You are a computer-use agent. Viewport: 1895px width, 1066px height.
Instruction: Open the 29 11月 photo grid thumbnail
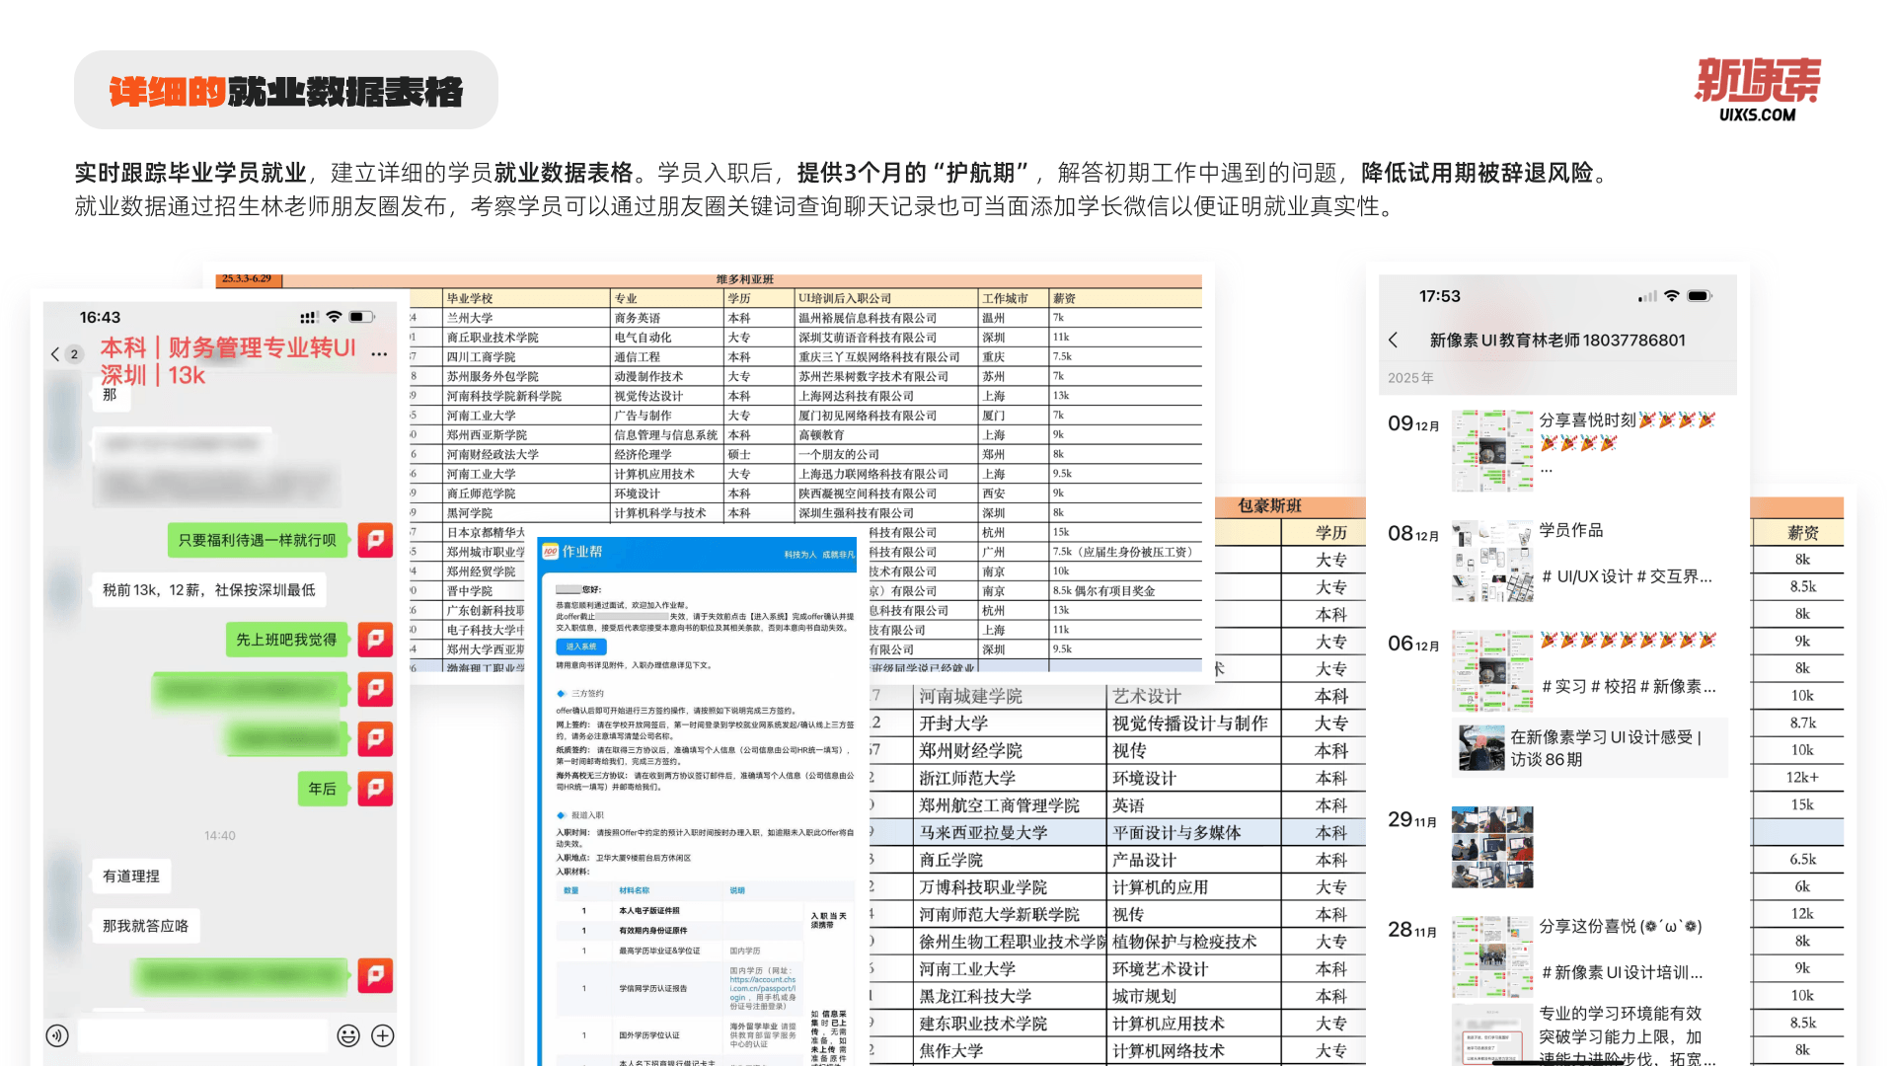(x=1491, y=847)
